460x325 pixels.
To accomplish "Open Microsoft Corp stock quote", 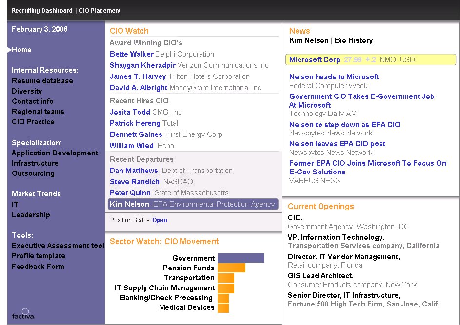I will click(x=371, y=60).
